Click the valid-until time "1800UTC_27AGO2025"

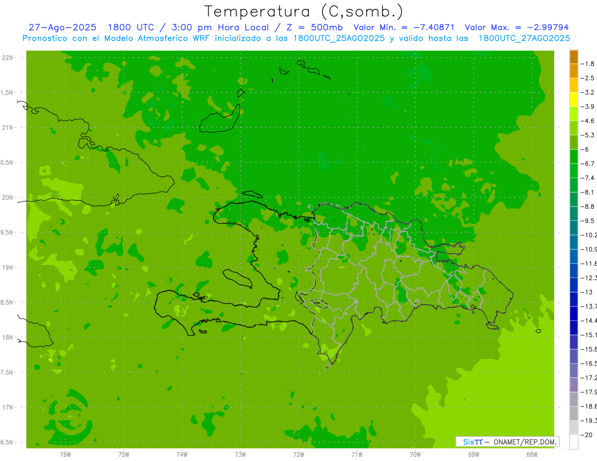[524, 38]
